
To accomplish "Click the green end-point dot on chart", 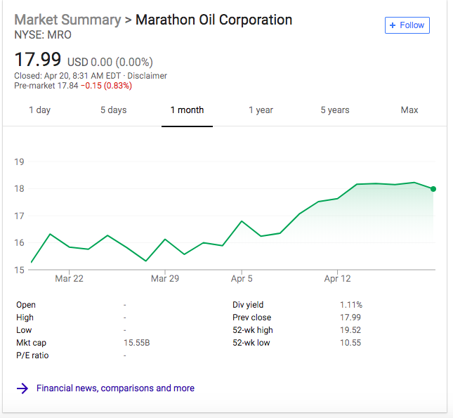I will [433, 189].
